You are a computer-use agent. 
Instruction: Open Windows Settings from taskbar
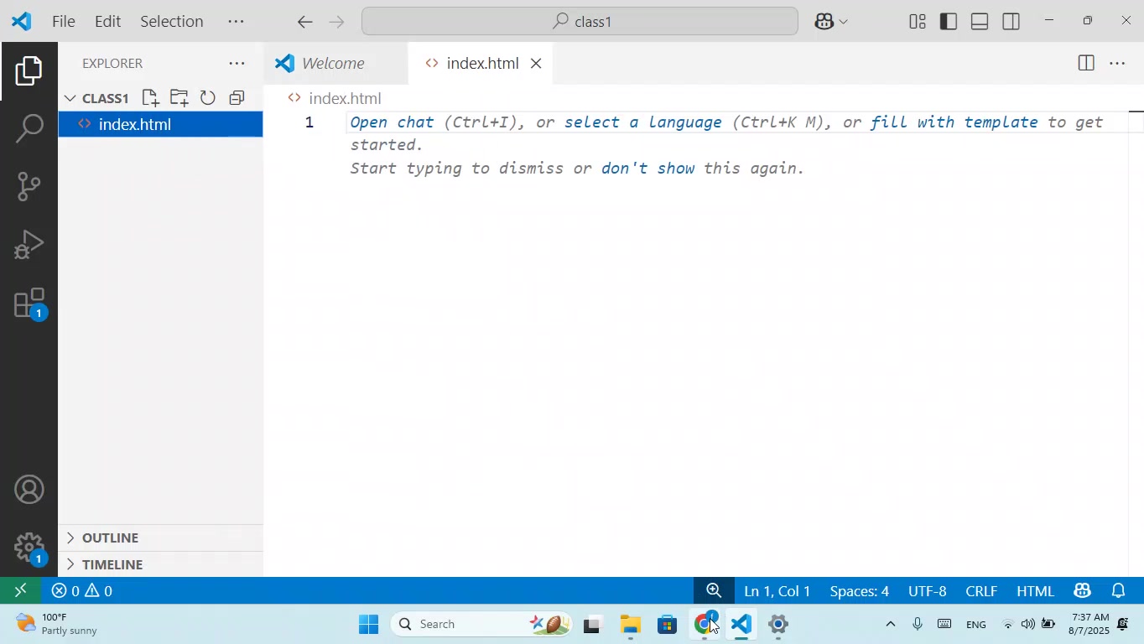click(778, 625)
